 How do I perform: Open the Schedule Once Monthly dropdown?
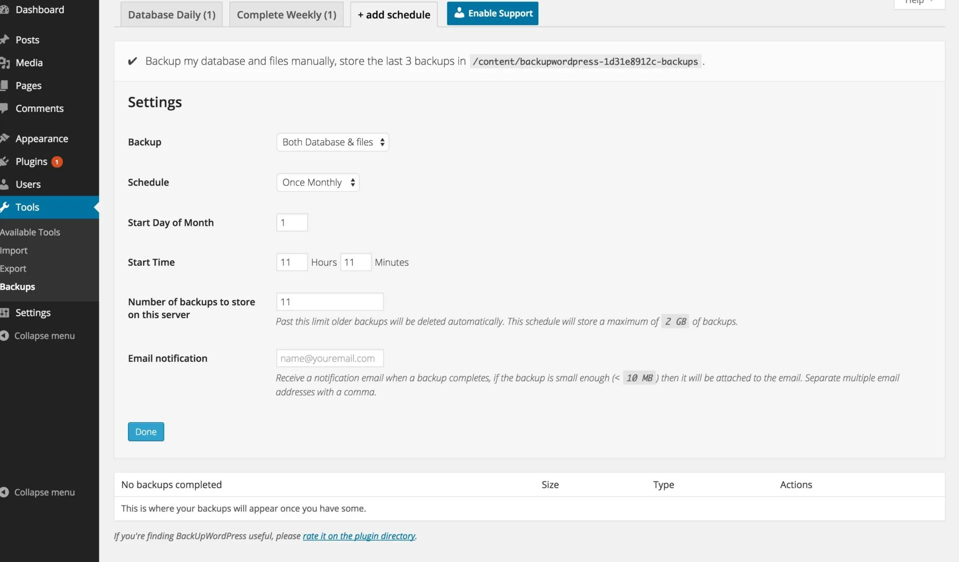[318, 182]
